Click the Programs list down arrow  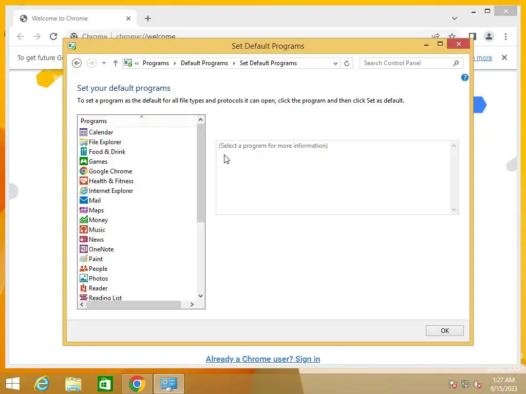201,296
